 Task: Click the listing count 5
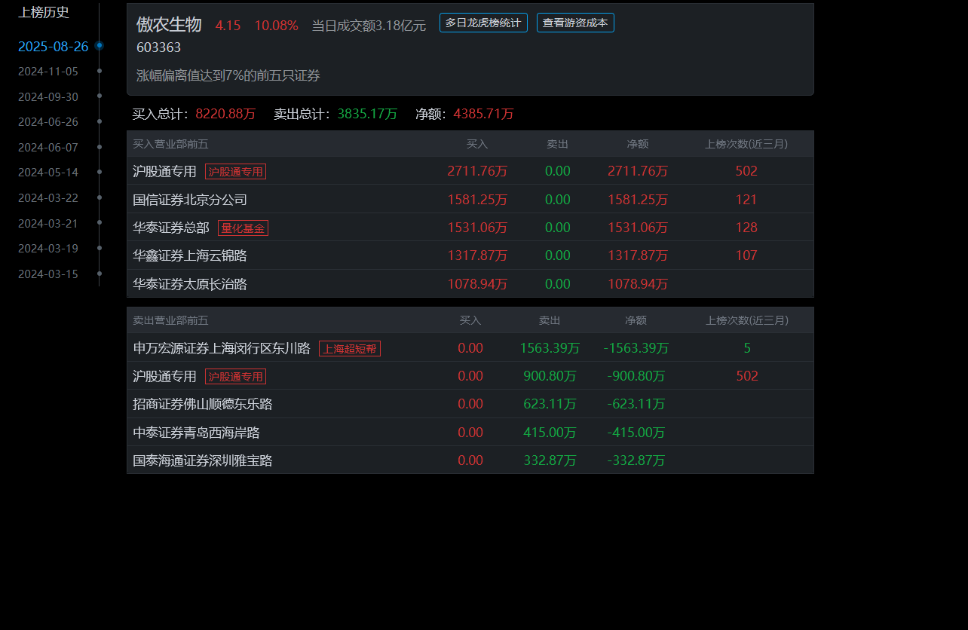[747, 348]
